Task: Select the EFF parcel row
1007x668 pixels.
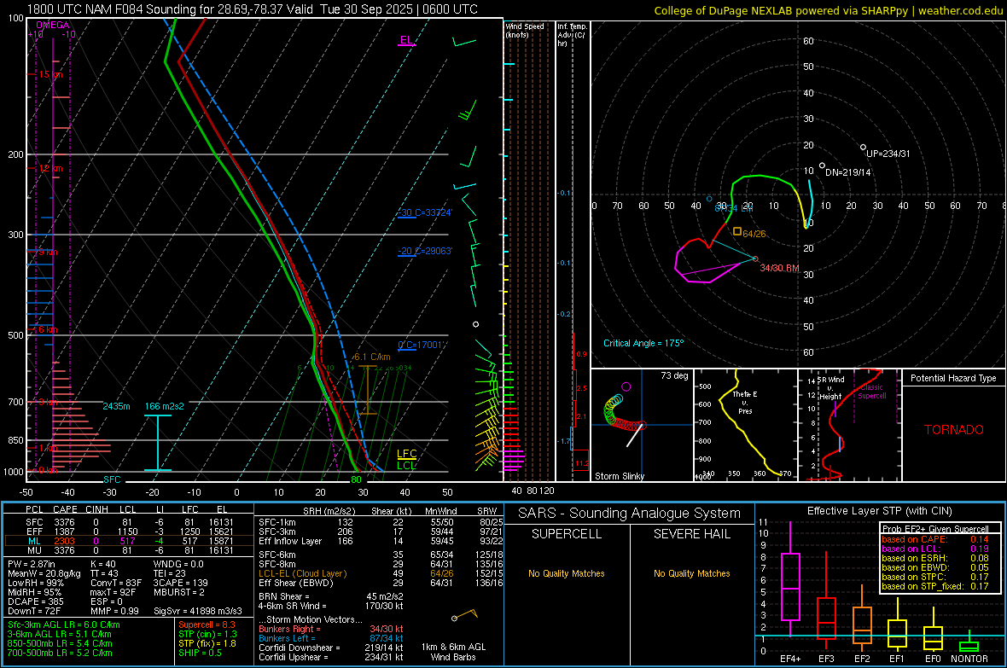Action: point(129,531)
